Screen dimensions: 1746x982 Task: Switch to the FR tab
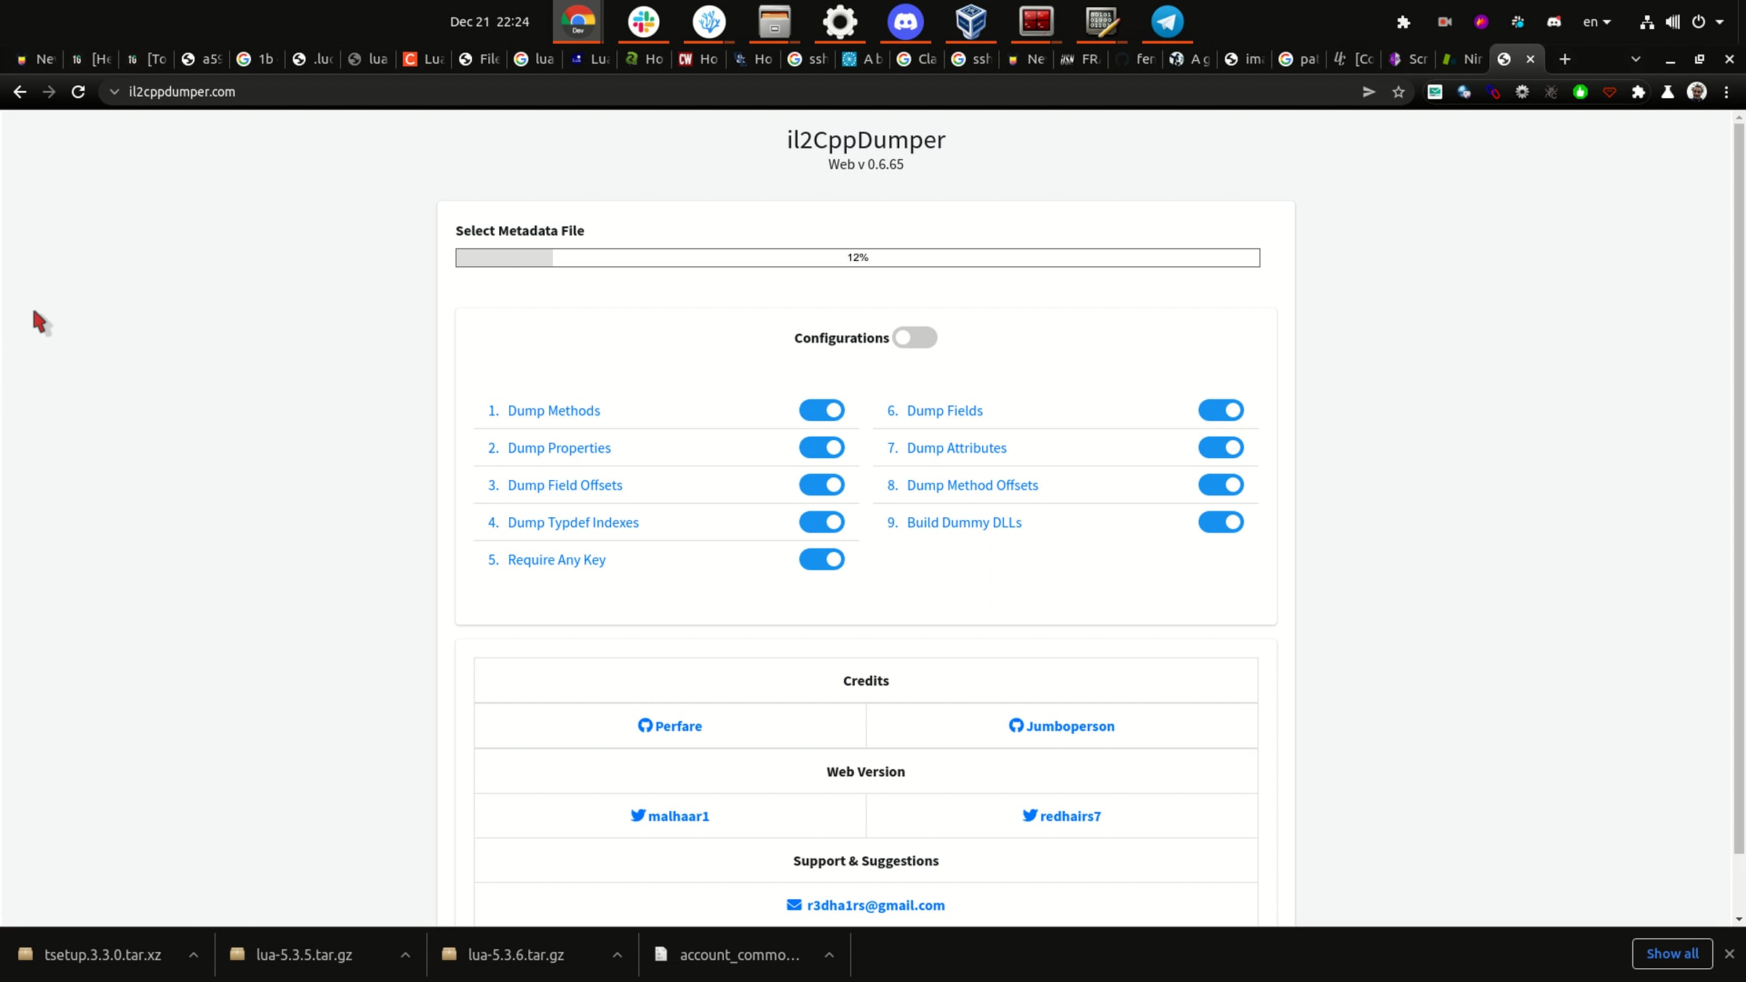[x=1081, y=59]
